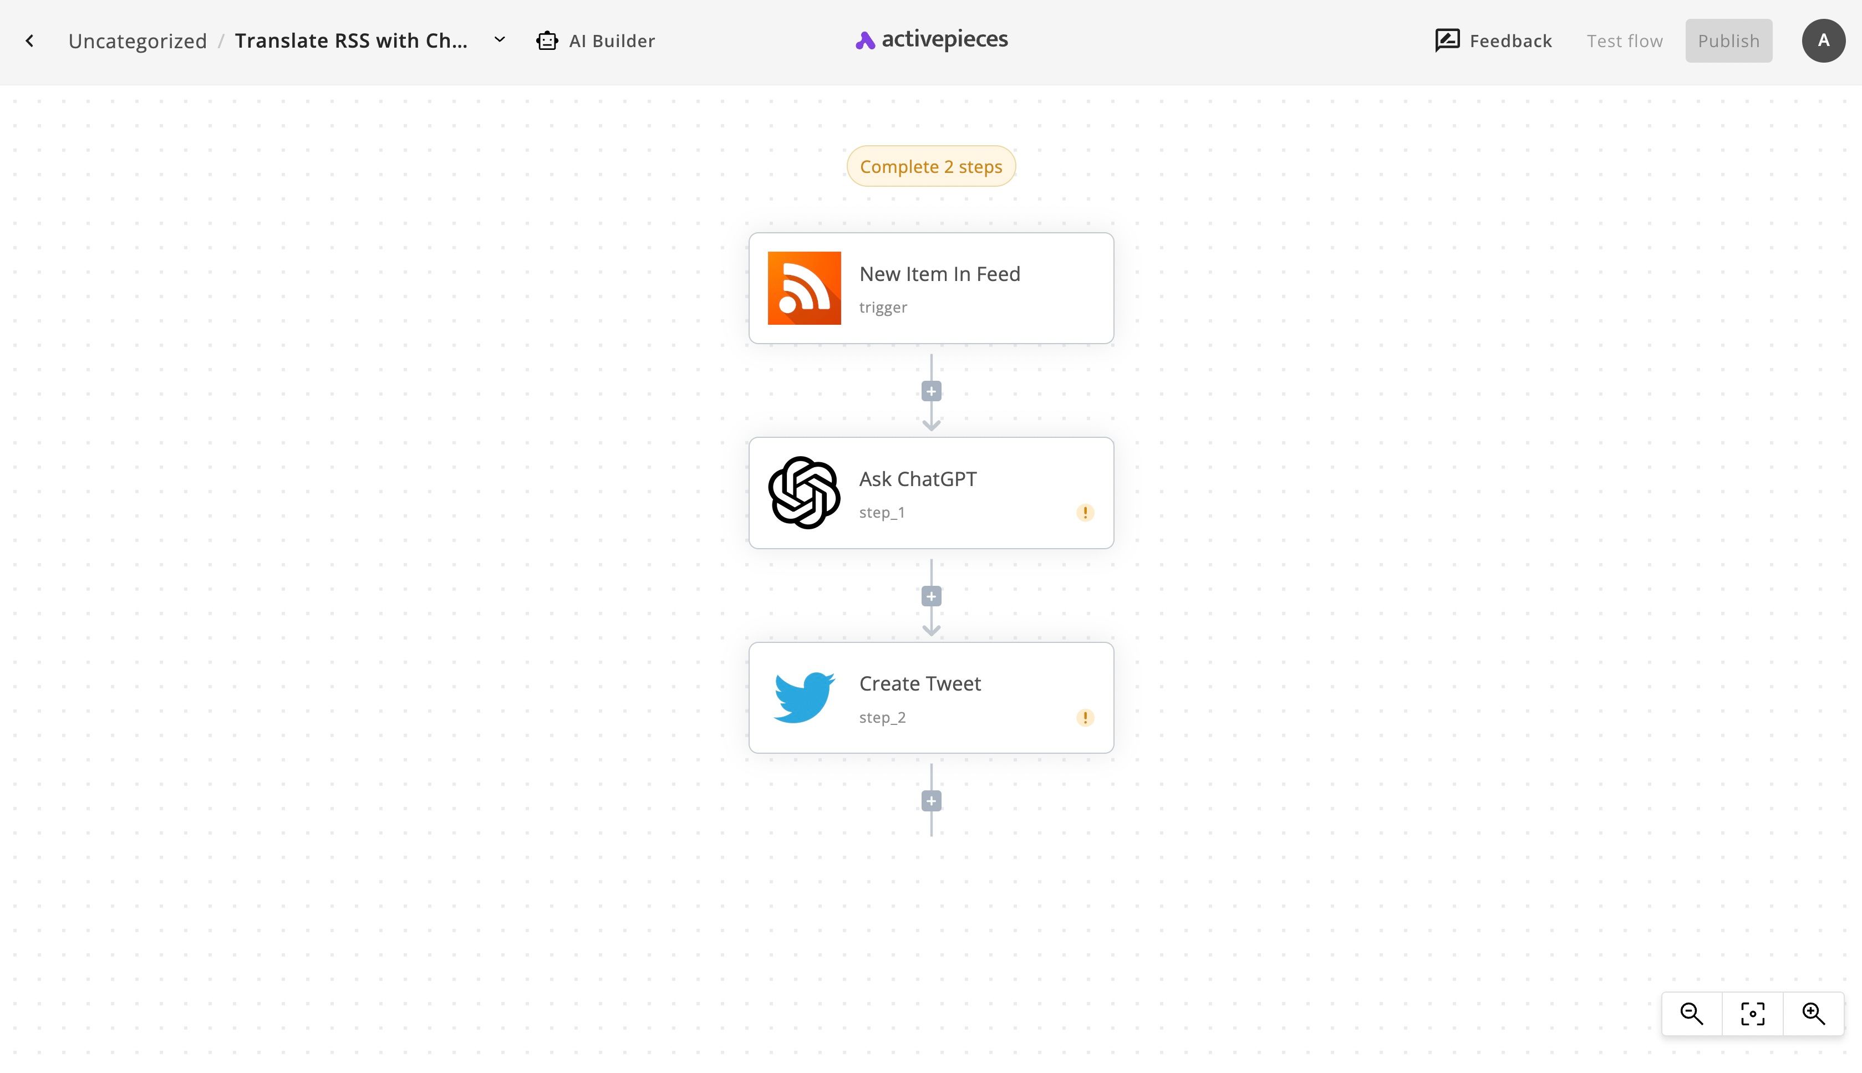Click the trigger label under New Item In Feed
The width and height of the screenshot is (1862, 1073).
coord(883,308)
